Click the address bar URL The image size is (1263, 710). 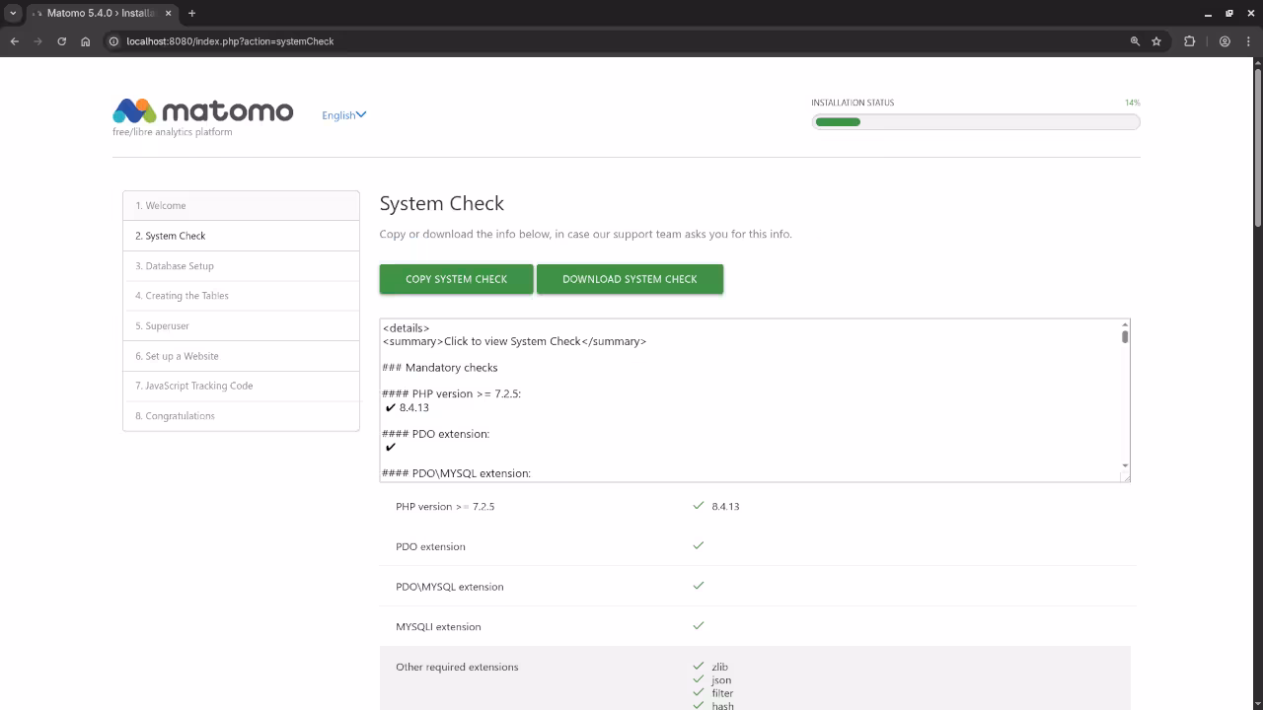[230, 41]
